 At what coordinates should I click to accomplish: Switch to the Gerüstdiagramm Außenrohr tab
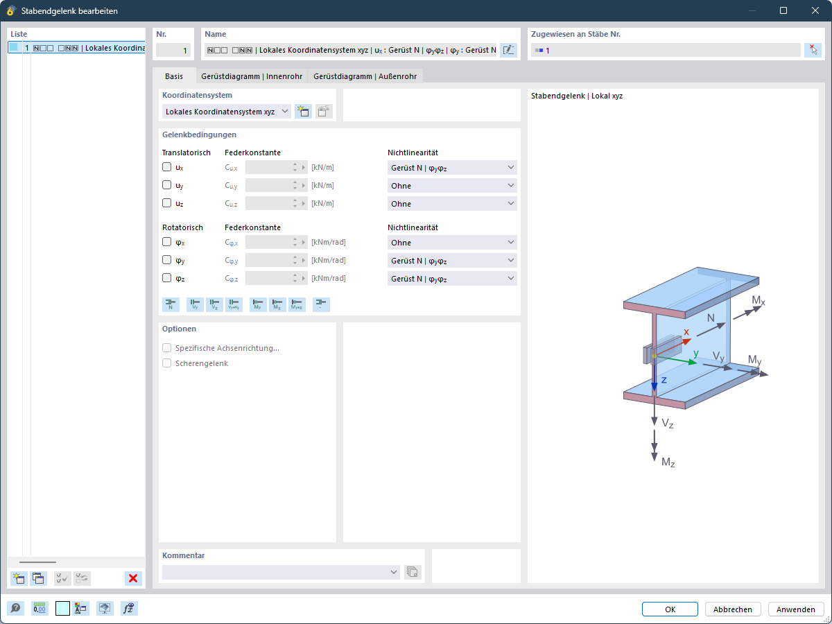pos(365,76)
